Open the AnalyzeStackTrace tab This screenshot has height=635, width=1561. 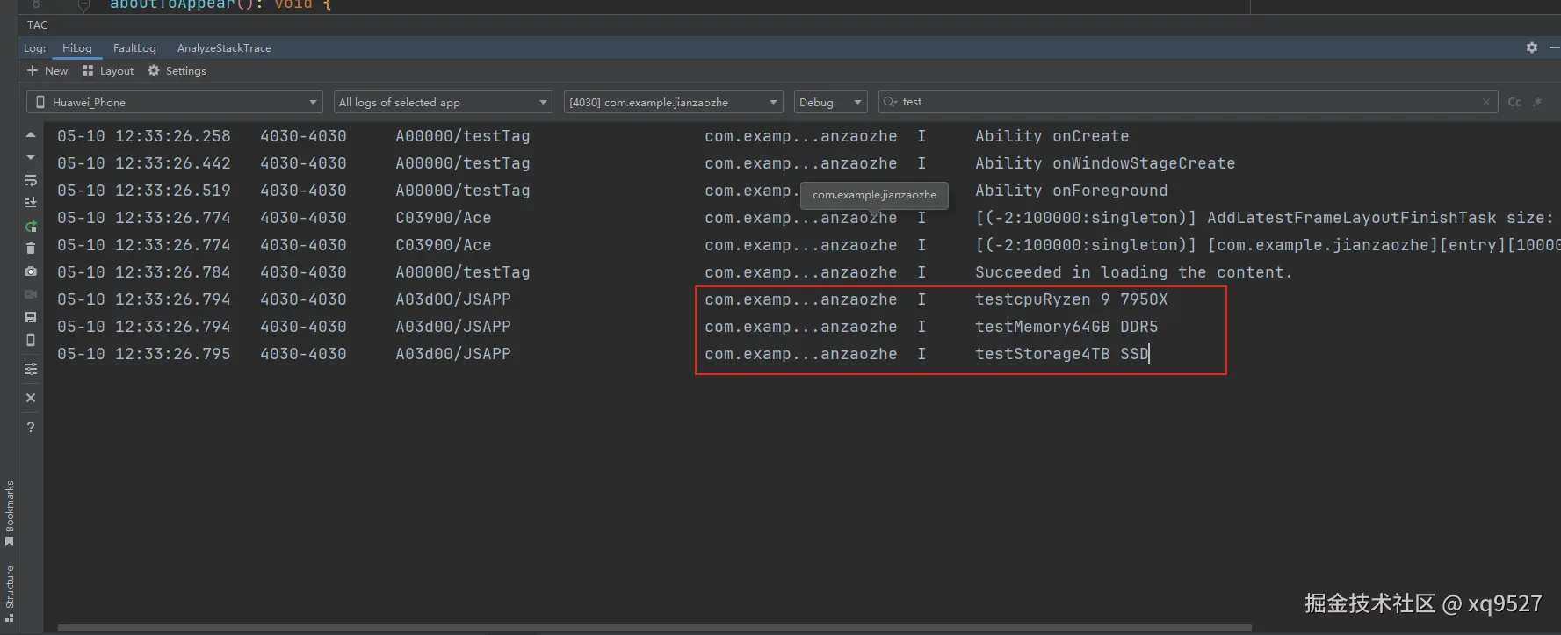click(x=224, y=47)
